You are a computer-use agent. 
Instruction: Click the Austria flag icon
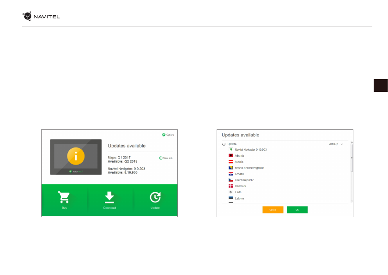coord(230,162)
